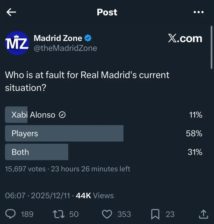Bookmark this post

pos(155,214)
